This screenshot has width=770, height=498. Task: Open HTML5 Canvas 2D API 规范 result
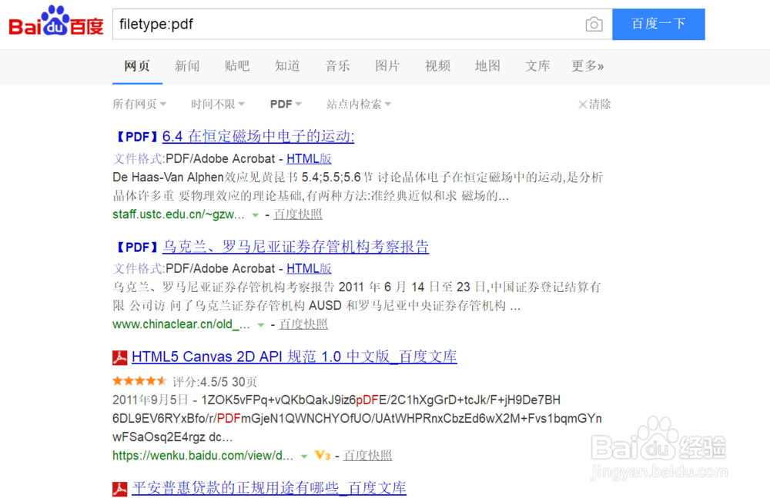294,357
